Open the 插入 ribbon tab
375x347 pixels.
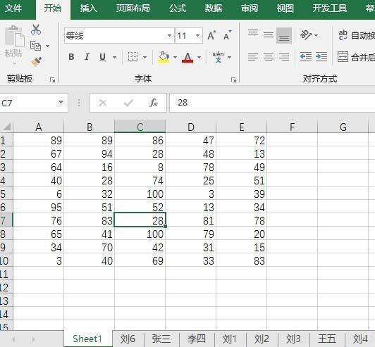pos(89,8)
